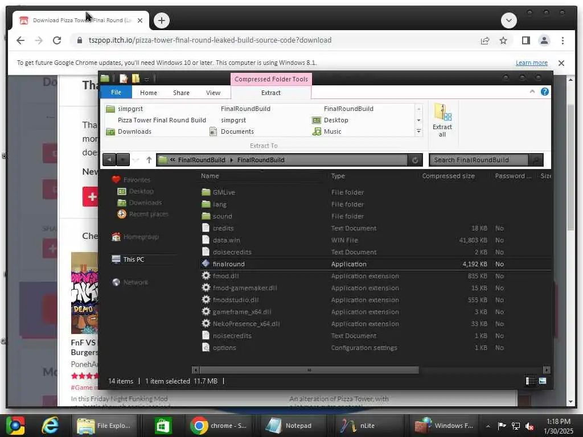Switch to large icons view
The width and height of the screenshot is (583, 437).
543,381
